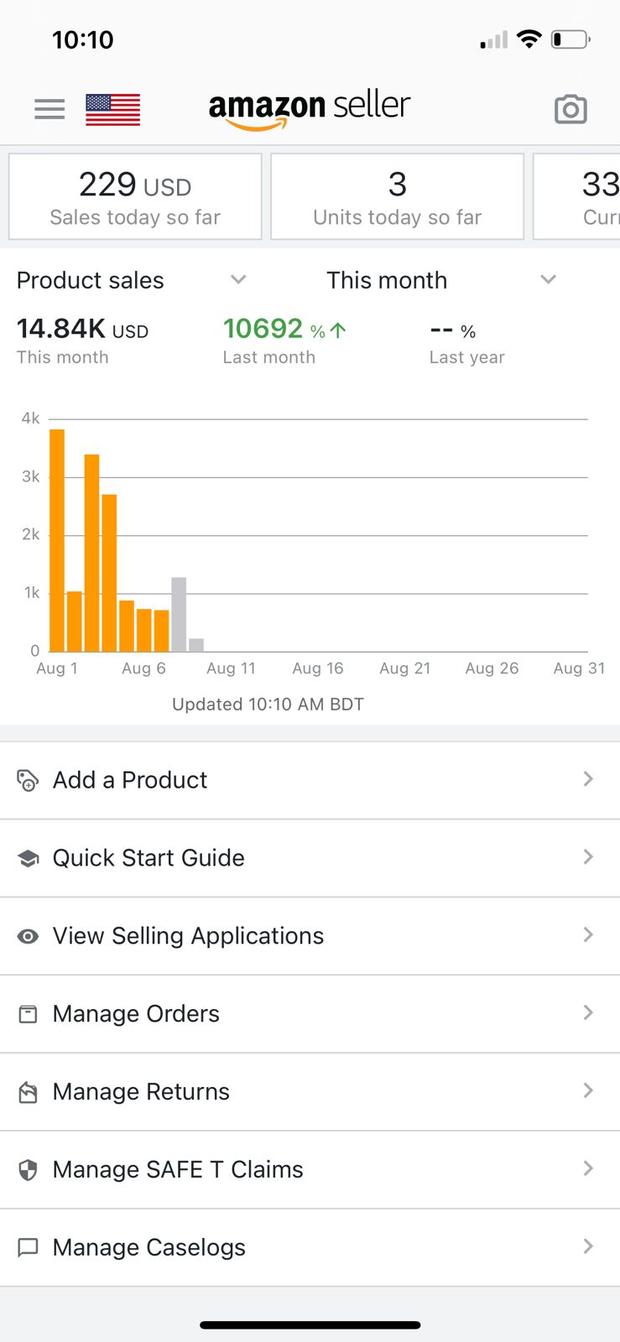Expand the Add a Product chevron
Image resolution: width=620 pixels, height=1342 pixels.
pyautogui.click(x=588, y=779)
